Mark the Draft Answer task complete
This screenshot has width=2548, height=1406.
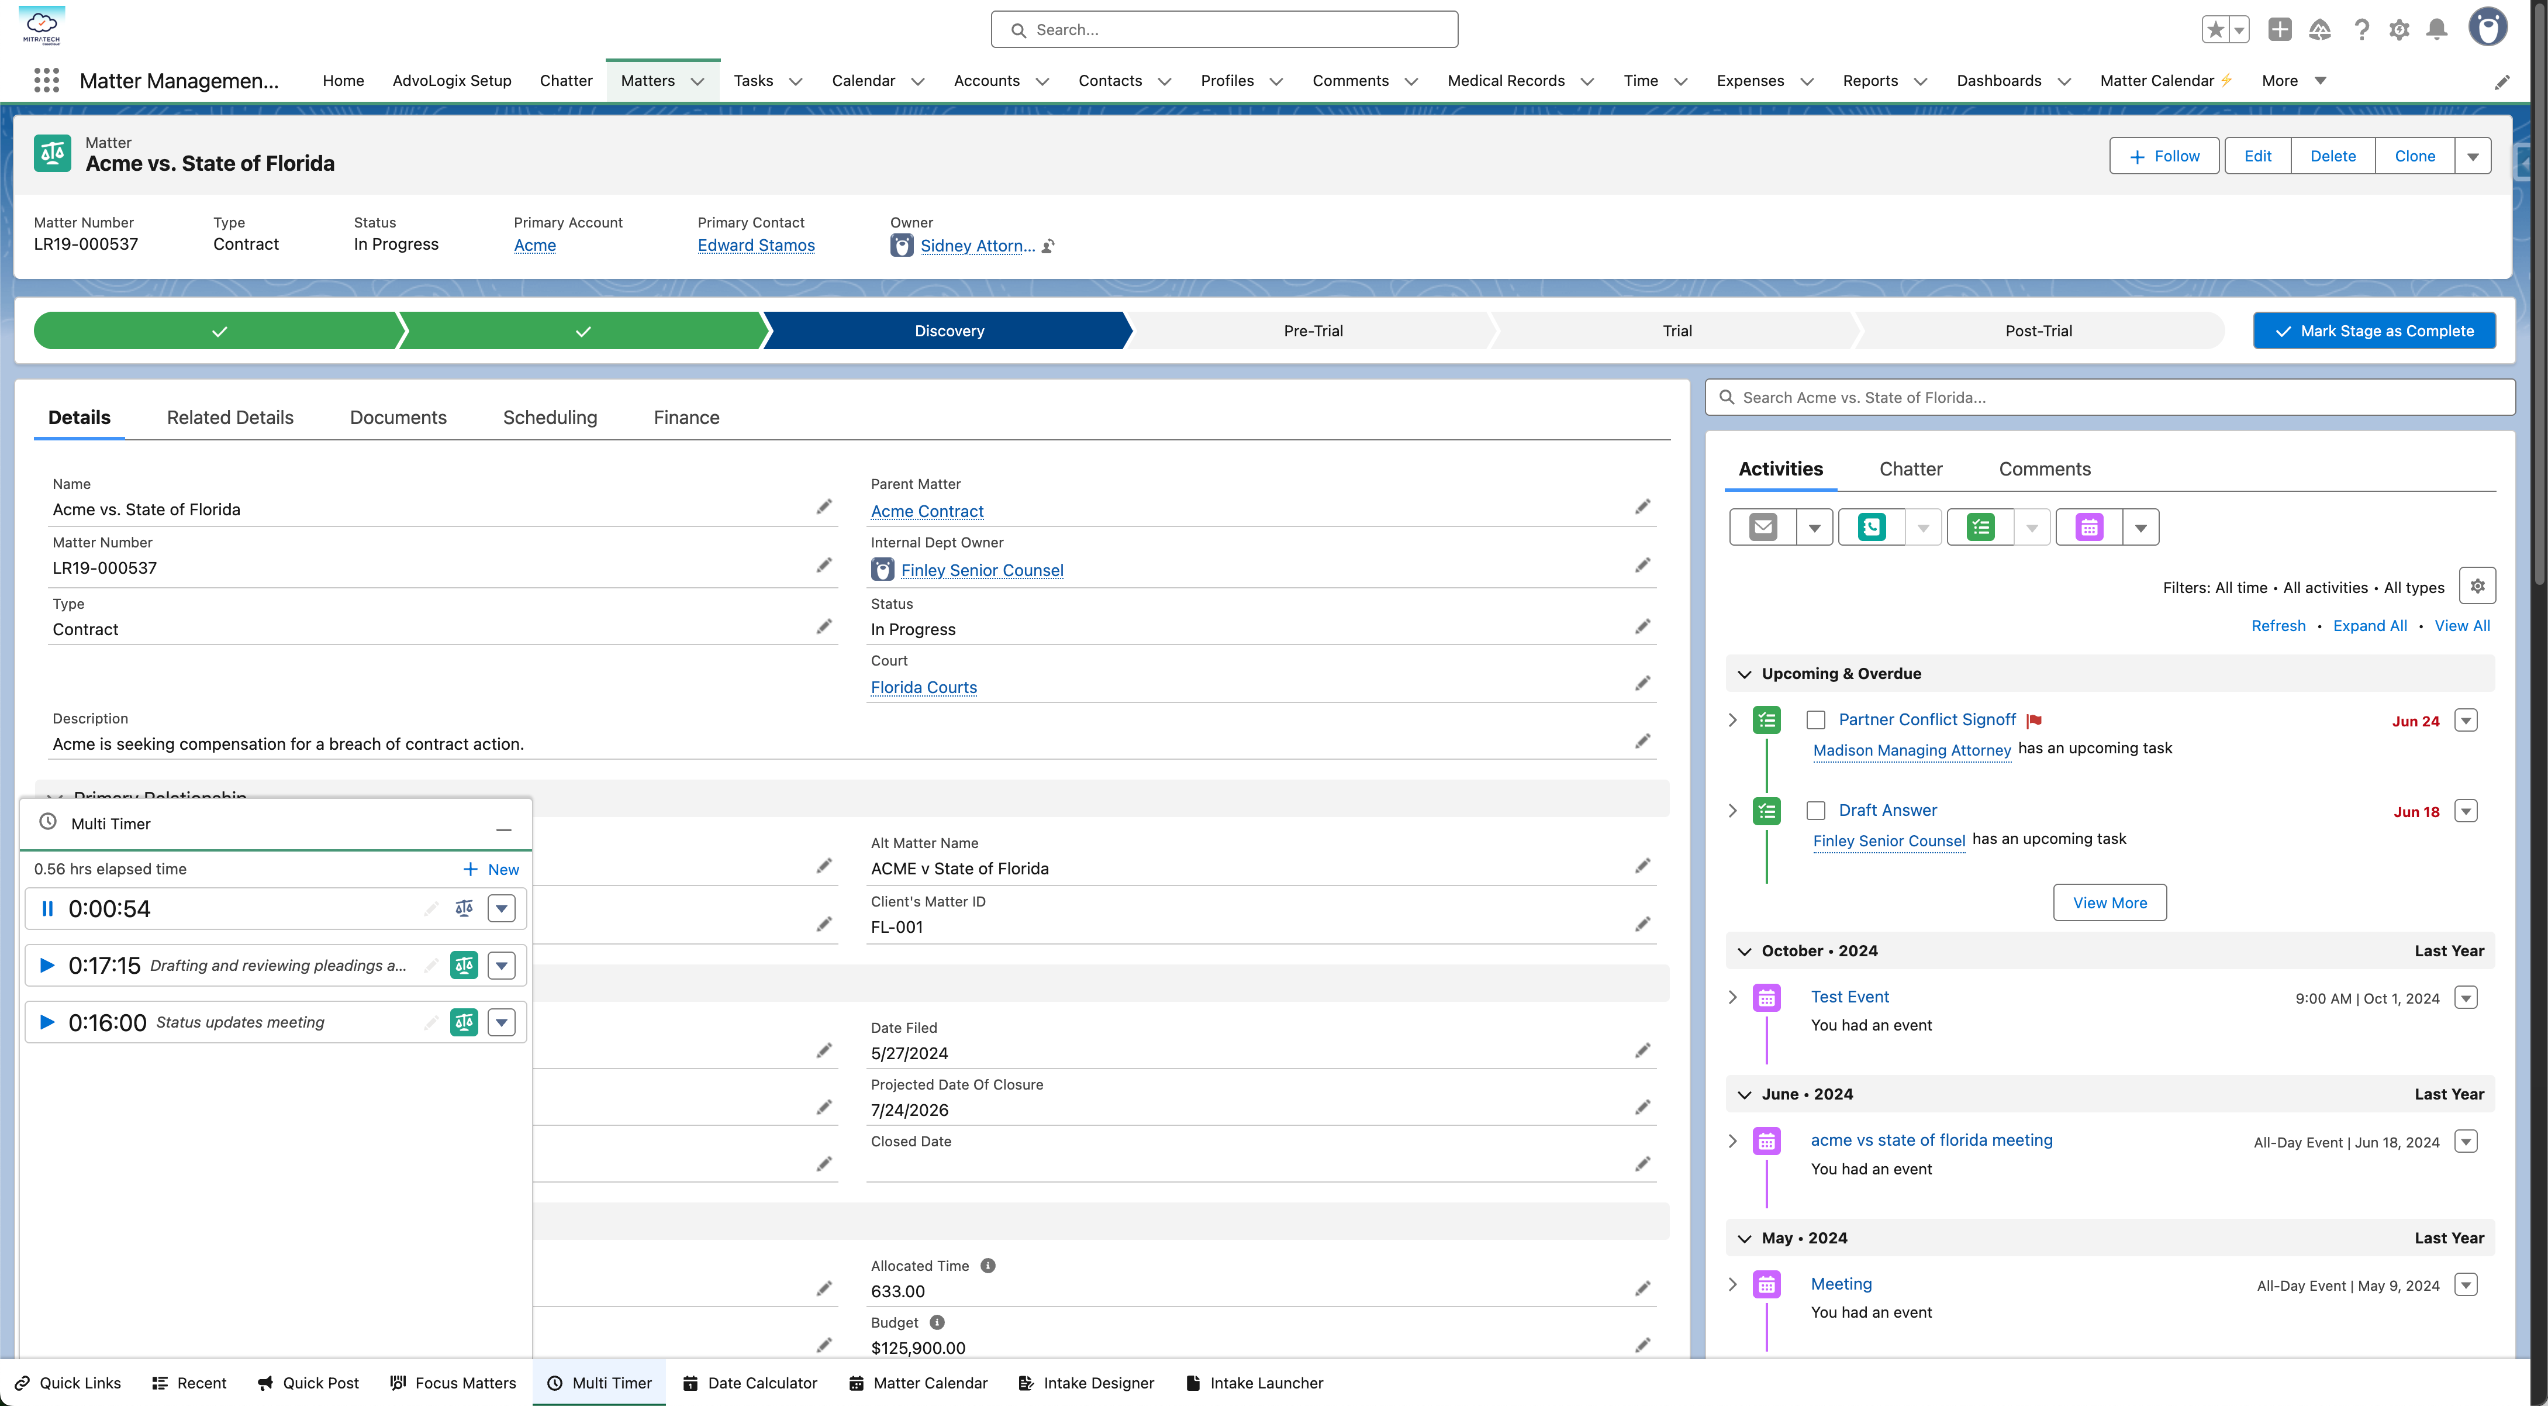coord(1815,811)
